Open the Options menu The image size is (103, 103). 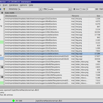pyautogui.click(x=23, y=5)
